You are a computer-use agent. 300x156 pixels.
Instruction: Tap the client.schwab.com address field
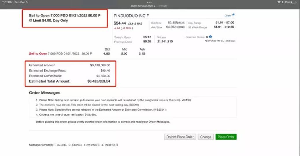(x=143, y=6)
